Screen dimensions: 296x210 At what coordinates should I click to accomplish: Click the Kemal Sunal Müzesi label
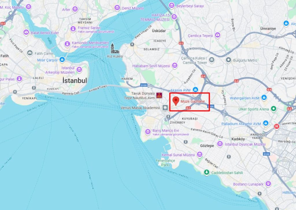pyautogui.click(x=178, y=155)
